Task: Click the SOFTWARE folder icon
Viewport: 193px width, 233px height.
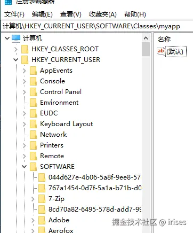Action: [x=33, y=167]
